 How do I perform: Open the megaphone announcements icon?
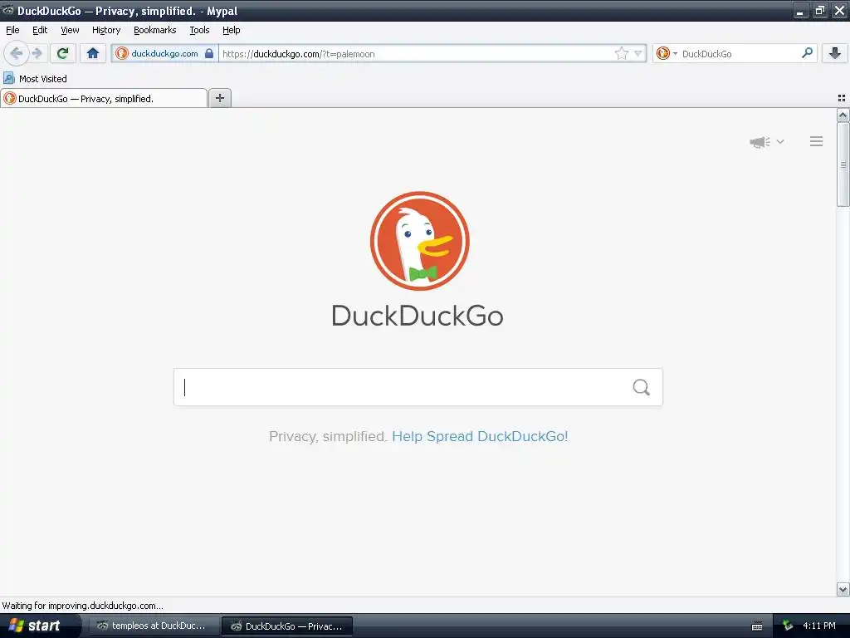click(x=760, y=142)
